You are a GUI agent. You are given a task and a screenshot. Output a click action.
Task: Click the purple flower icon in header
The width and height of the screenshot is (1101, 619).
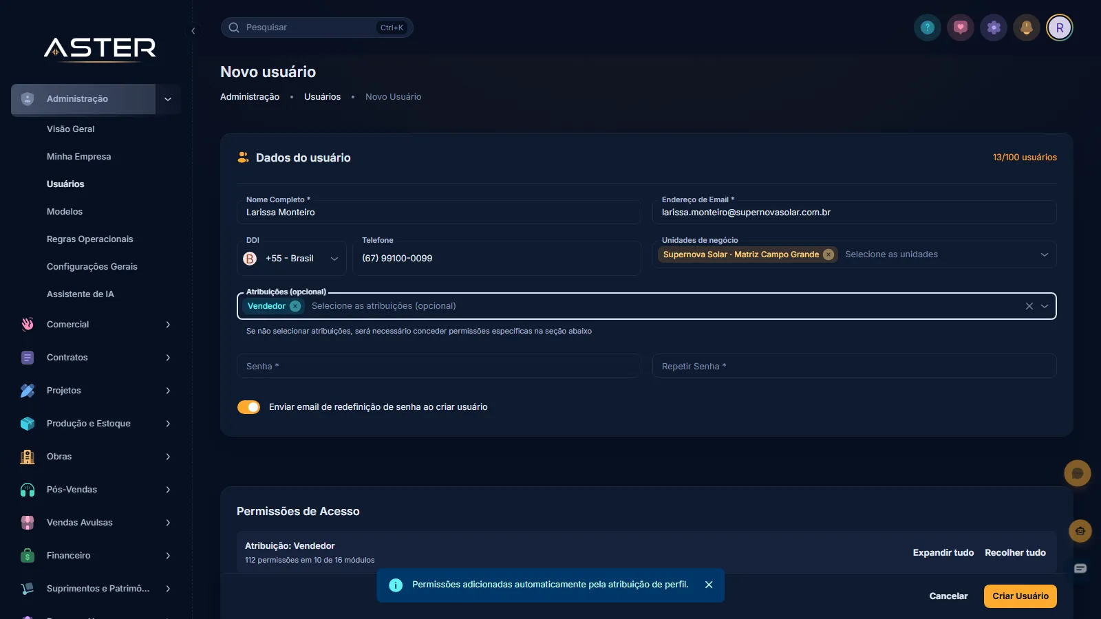(994, 28)
